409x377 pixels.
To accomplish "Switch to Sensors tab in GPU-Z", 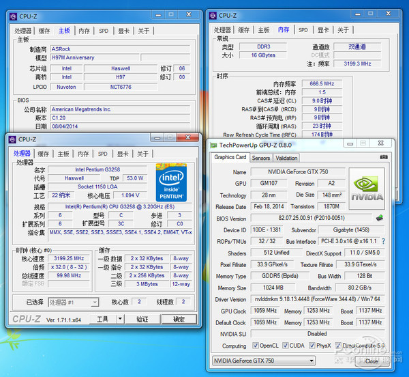I will pyautogui.click(x=261, y=158).
